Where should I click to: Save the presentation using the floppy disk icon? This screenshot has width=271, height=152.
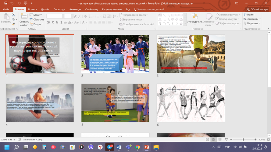pos(6,3)
